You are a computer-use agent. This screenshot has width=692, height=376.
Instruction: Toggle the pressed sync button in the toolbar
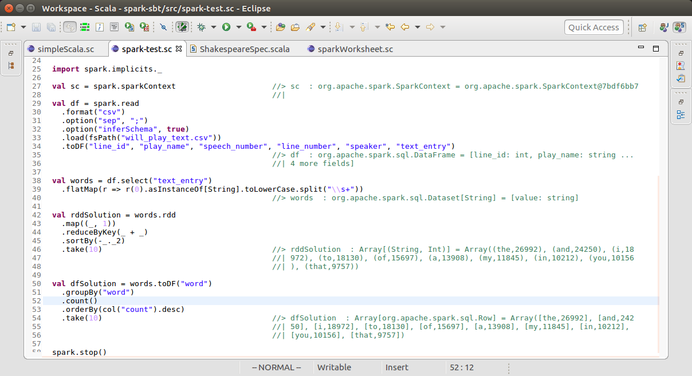click(69, 27)
